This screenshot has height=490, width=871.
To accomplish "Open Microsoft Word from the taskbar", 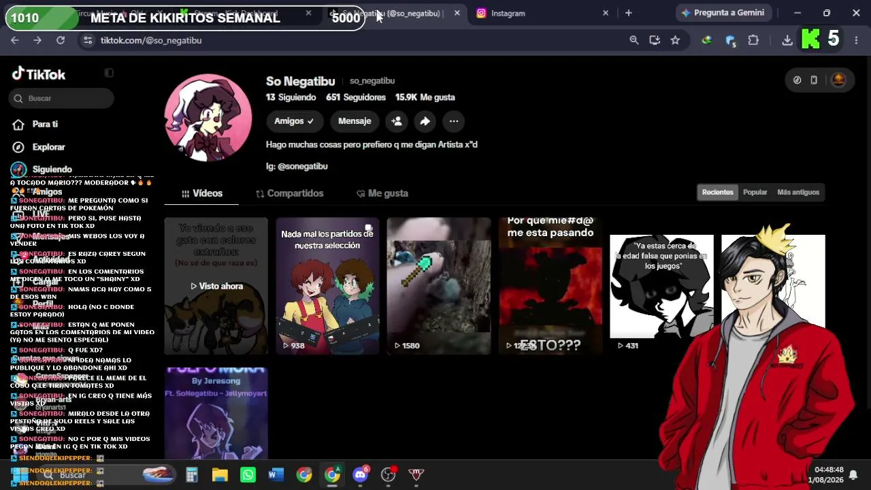I will tap(276, 474).
